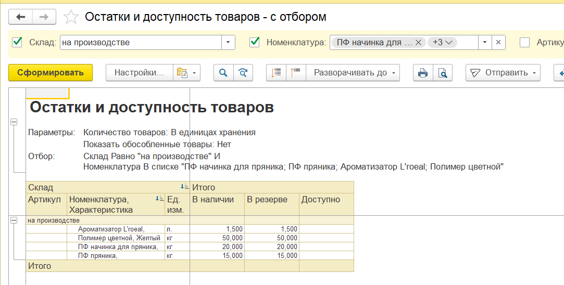The height and width of the screenshot is (285, 564).
Task: Collapse the на производстве group row
Action: pos(14,221)
